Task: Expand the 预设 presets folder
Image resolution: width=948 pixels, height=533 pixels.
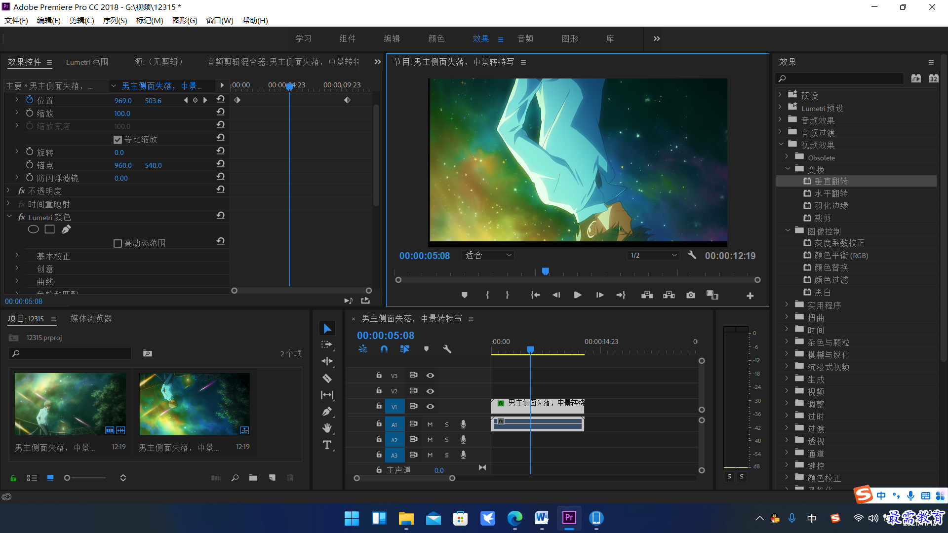Action: tap(780, 95)
